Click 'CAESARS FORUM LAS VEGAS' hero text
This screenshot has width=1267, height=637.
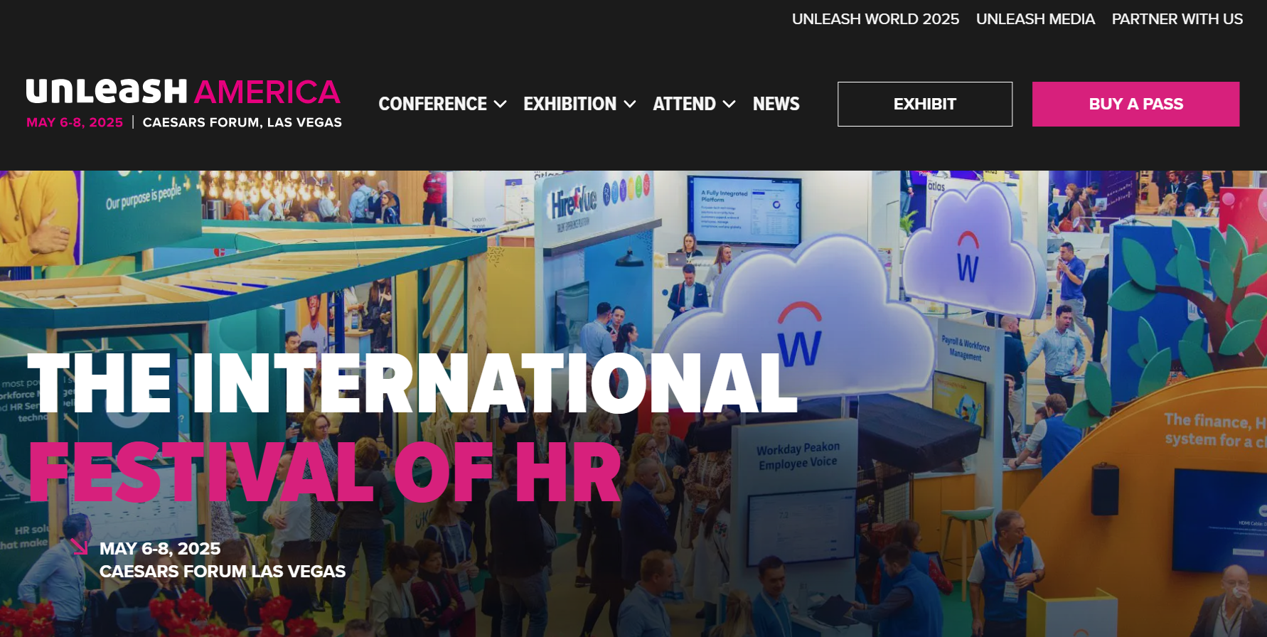point(223,572)
